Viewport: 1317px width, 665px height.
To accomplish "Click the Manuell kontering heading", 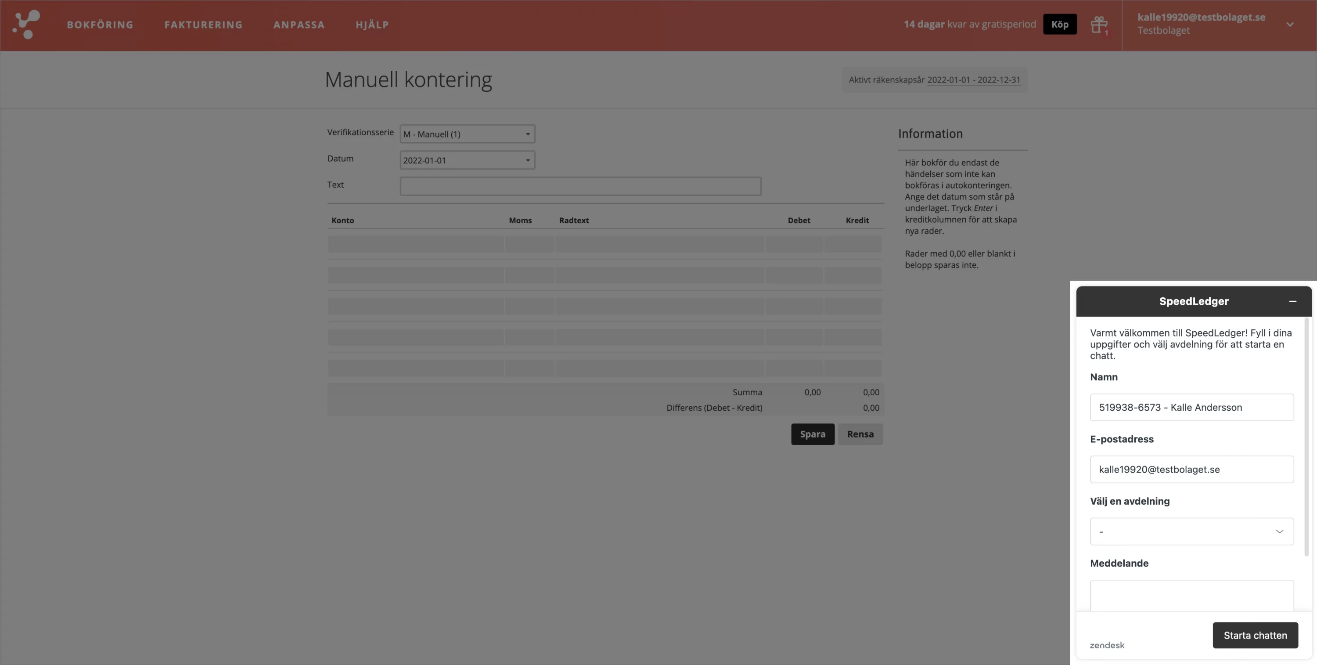I will coord(408,80).
